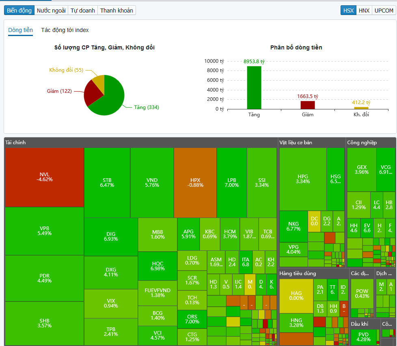Open the PVD 4.28% tile

click(363, 337)
